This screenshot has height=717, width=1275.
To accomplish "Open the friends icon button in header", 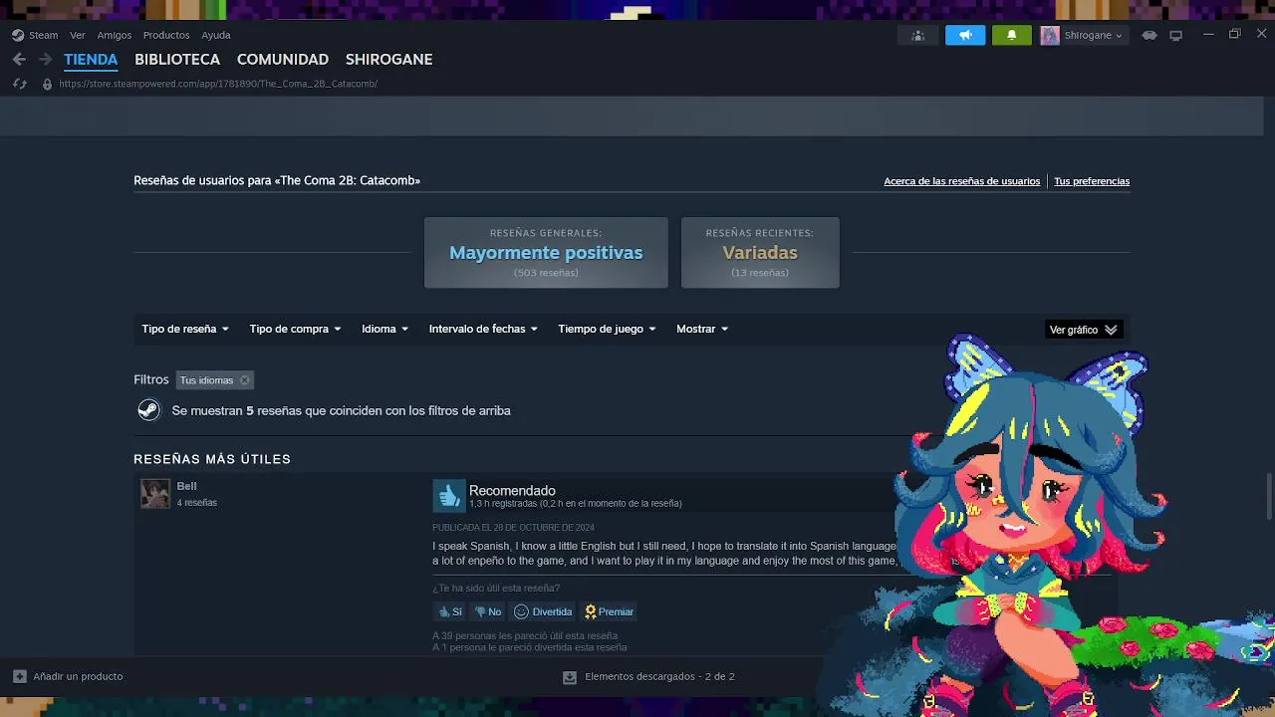I will [x=918, y=35].
